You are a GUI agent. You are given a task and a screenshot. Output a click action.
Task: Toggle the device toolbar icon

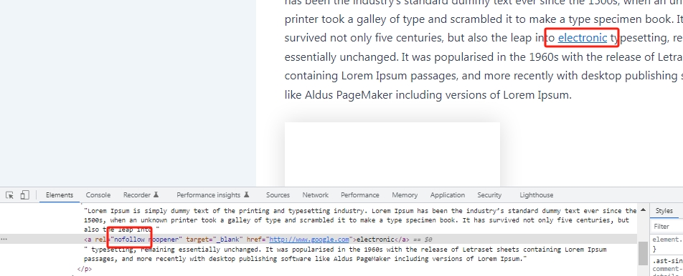[x=25, y=195]
